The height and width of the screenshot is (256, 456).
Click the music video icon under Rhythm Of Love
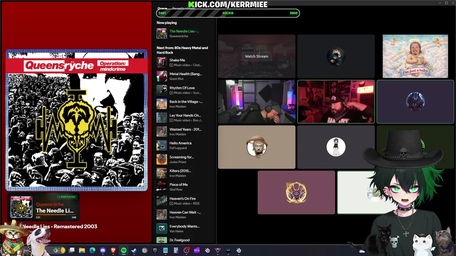[x=171, y=93]
